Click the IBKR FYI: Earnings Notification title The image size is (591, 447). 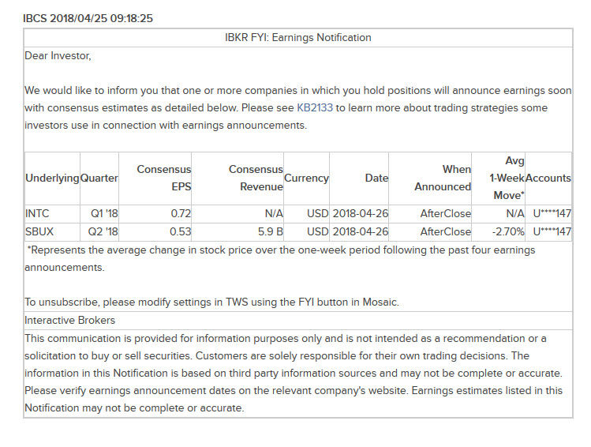click(x=297, y=37)
